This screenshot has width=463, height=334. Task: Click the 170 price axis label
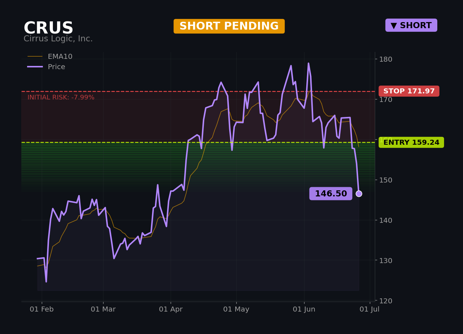click(x=386, y=99)
